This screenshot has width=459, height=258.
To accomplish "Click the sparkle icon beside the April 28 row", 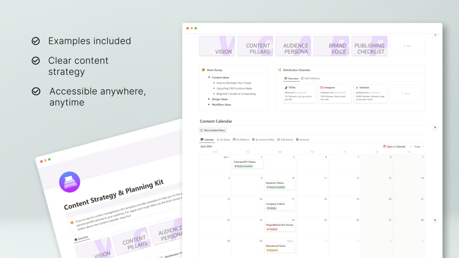I will pyautogui.click(x=435, y=220).
